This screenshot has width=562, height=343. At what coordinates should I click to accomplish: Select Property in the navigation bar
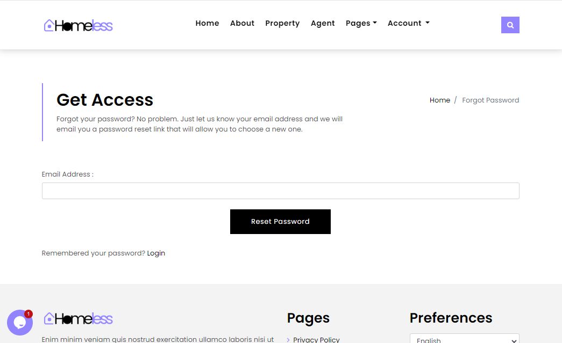pyautogui.click(x=282, y=23)
